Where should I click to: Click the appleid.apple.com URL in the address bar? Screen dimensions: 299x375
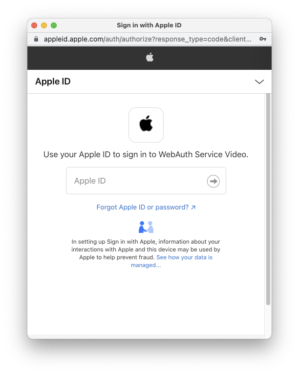pyautogui.click(x=148, y=39)
